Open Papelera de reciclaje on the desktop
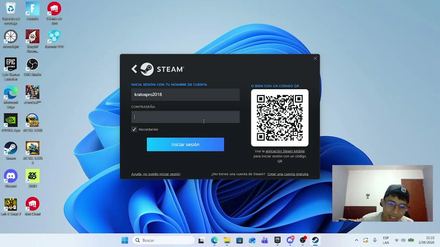 [x=11, y=14]
